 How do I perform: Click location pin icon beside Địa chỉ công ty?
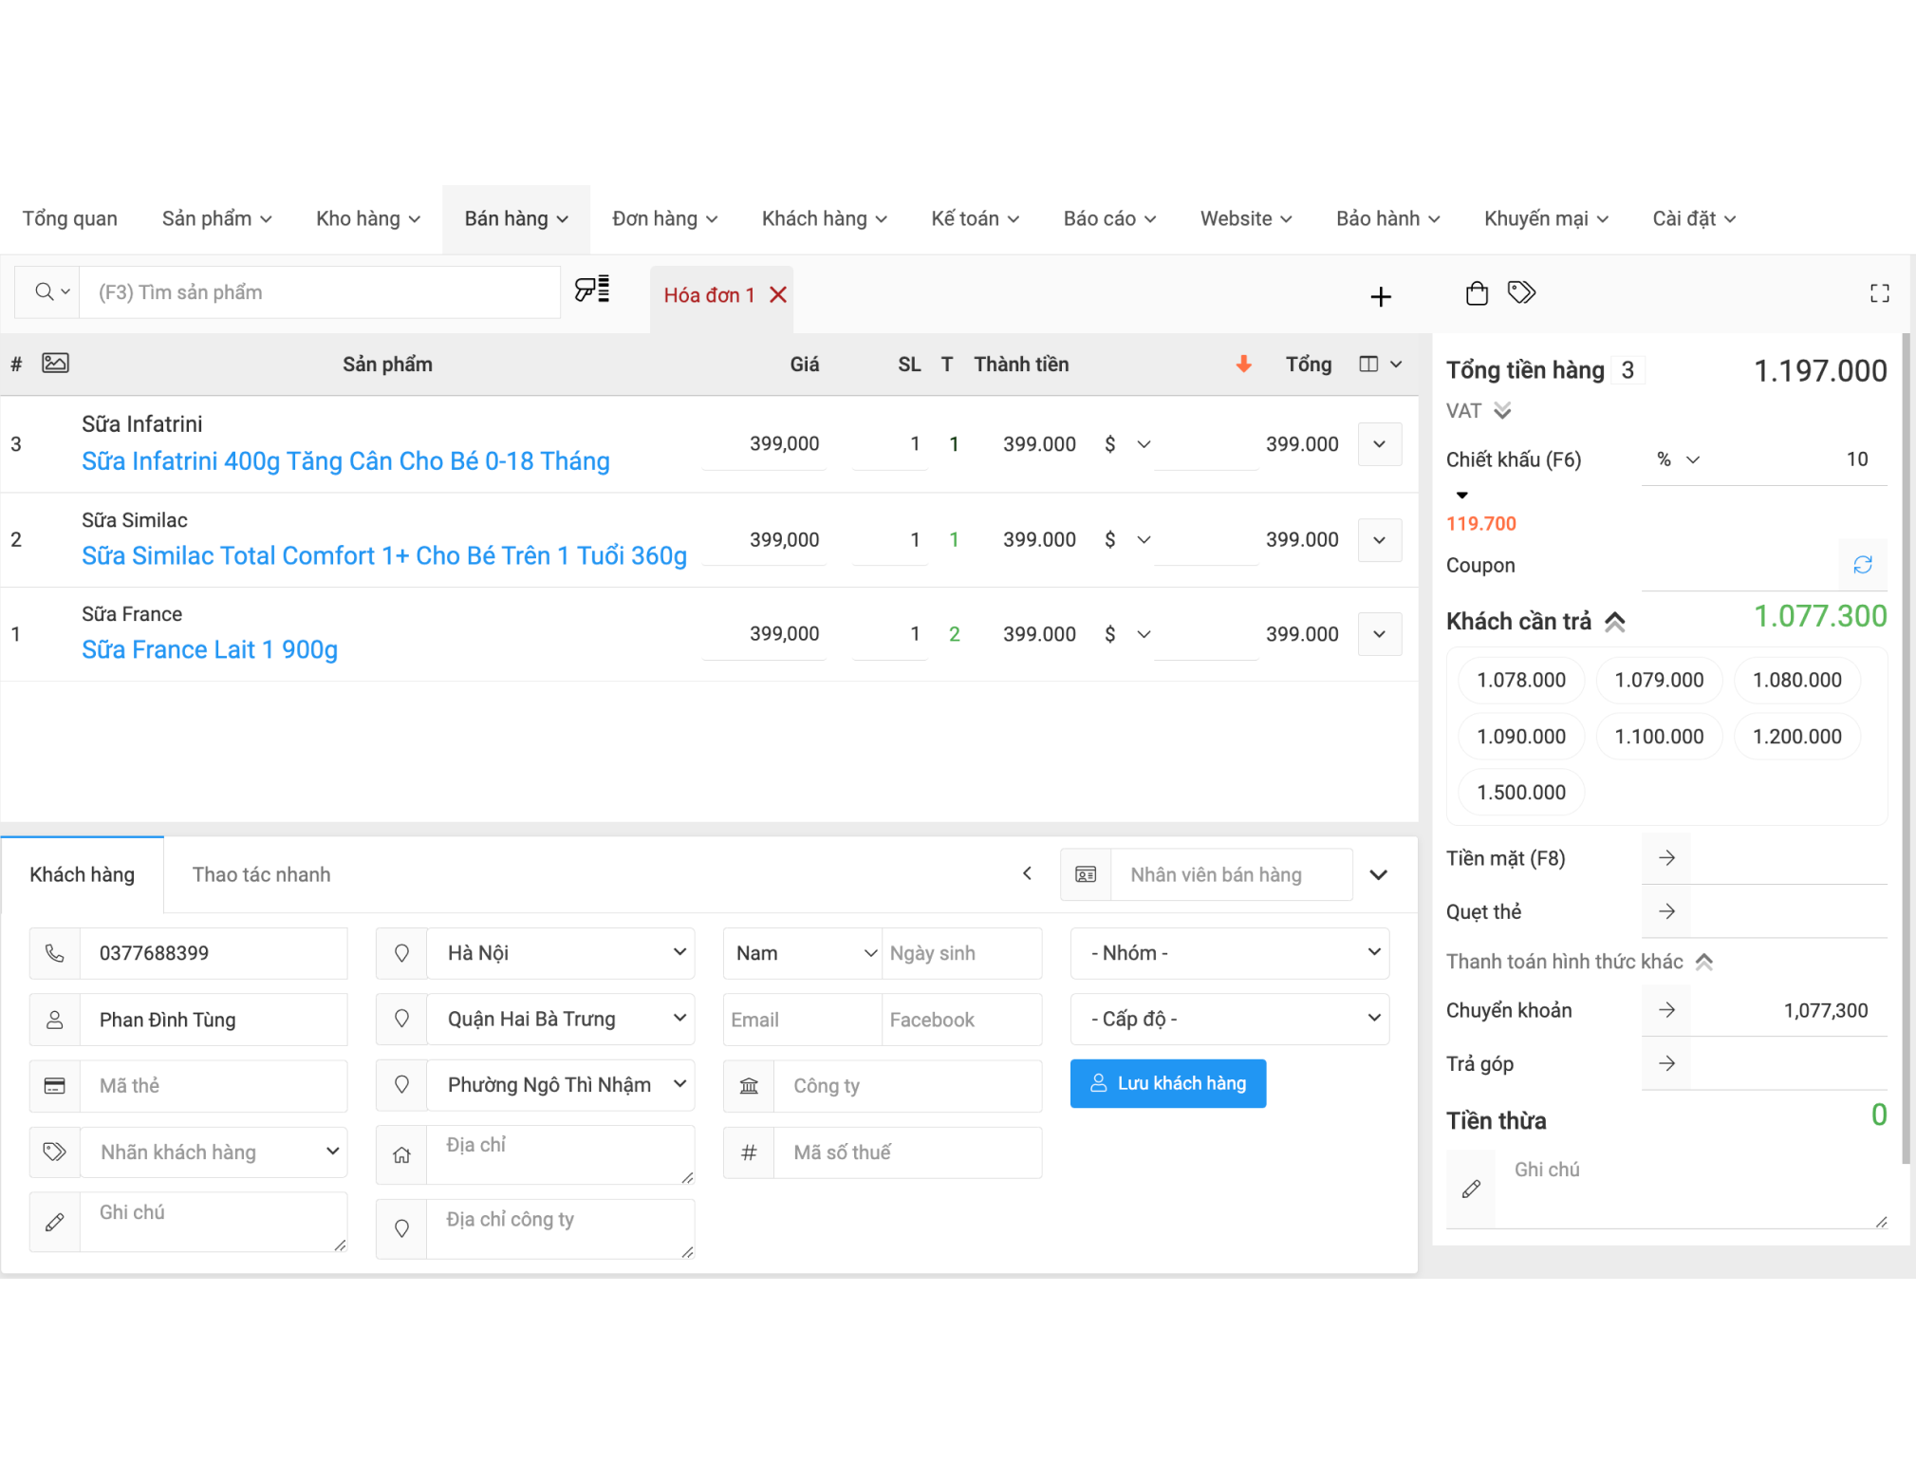pos(402,1228)
